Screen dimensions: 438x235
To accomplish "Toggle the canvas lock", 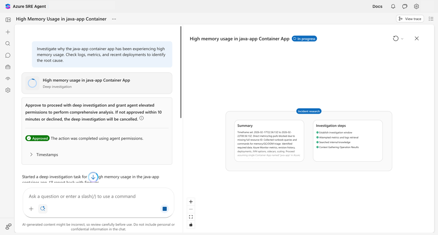I will 191,225.
